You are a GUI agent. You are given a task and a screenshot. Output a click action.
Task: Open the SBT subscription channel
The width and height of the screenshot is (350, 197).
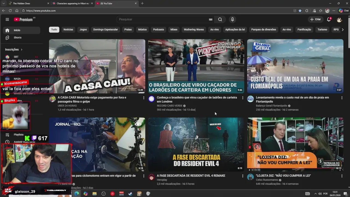(21, 57)
